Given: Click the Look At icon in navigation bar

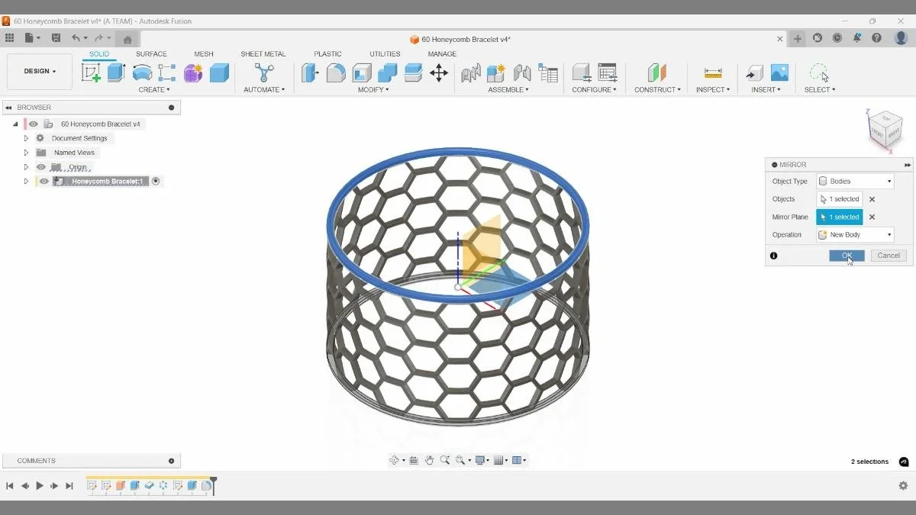Looking at the screenshot, I should [413, 460].
